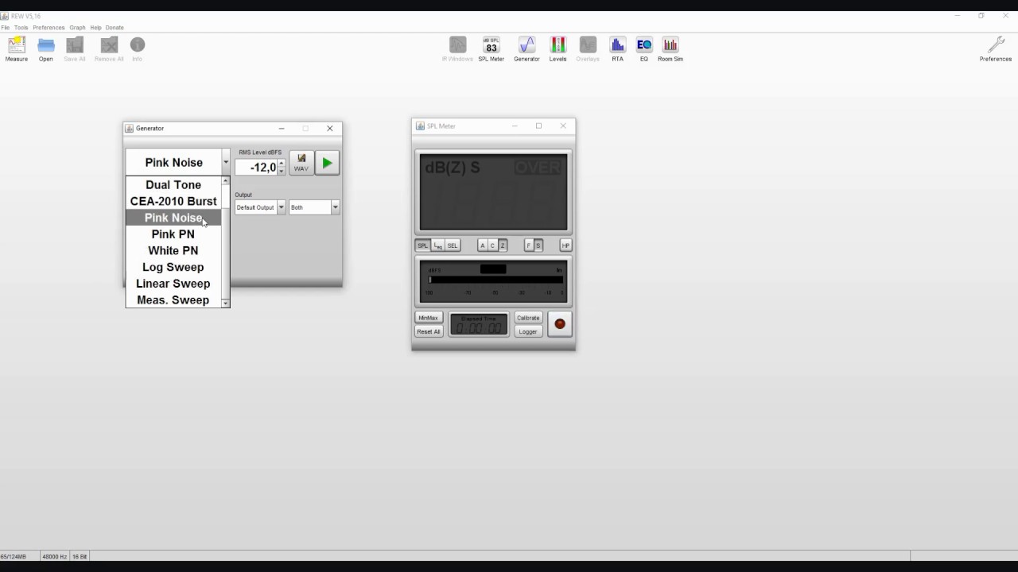Increase RMS level with up stepper arrow
The height and width of the screenshot is (572, 1018).
pyautogui.click(x=281, y=163)
